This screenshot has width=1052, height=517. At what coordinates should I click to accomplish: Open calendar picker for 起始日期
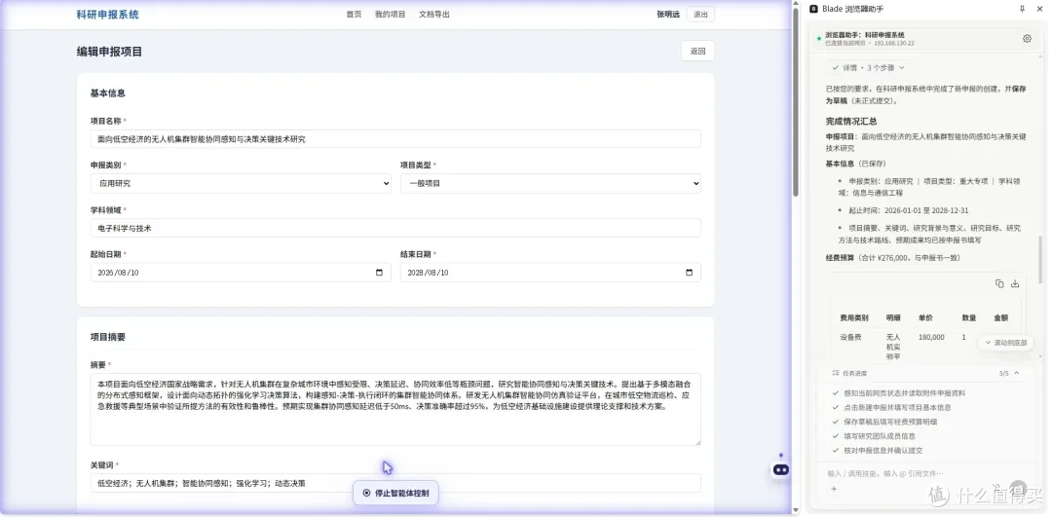379,273
